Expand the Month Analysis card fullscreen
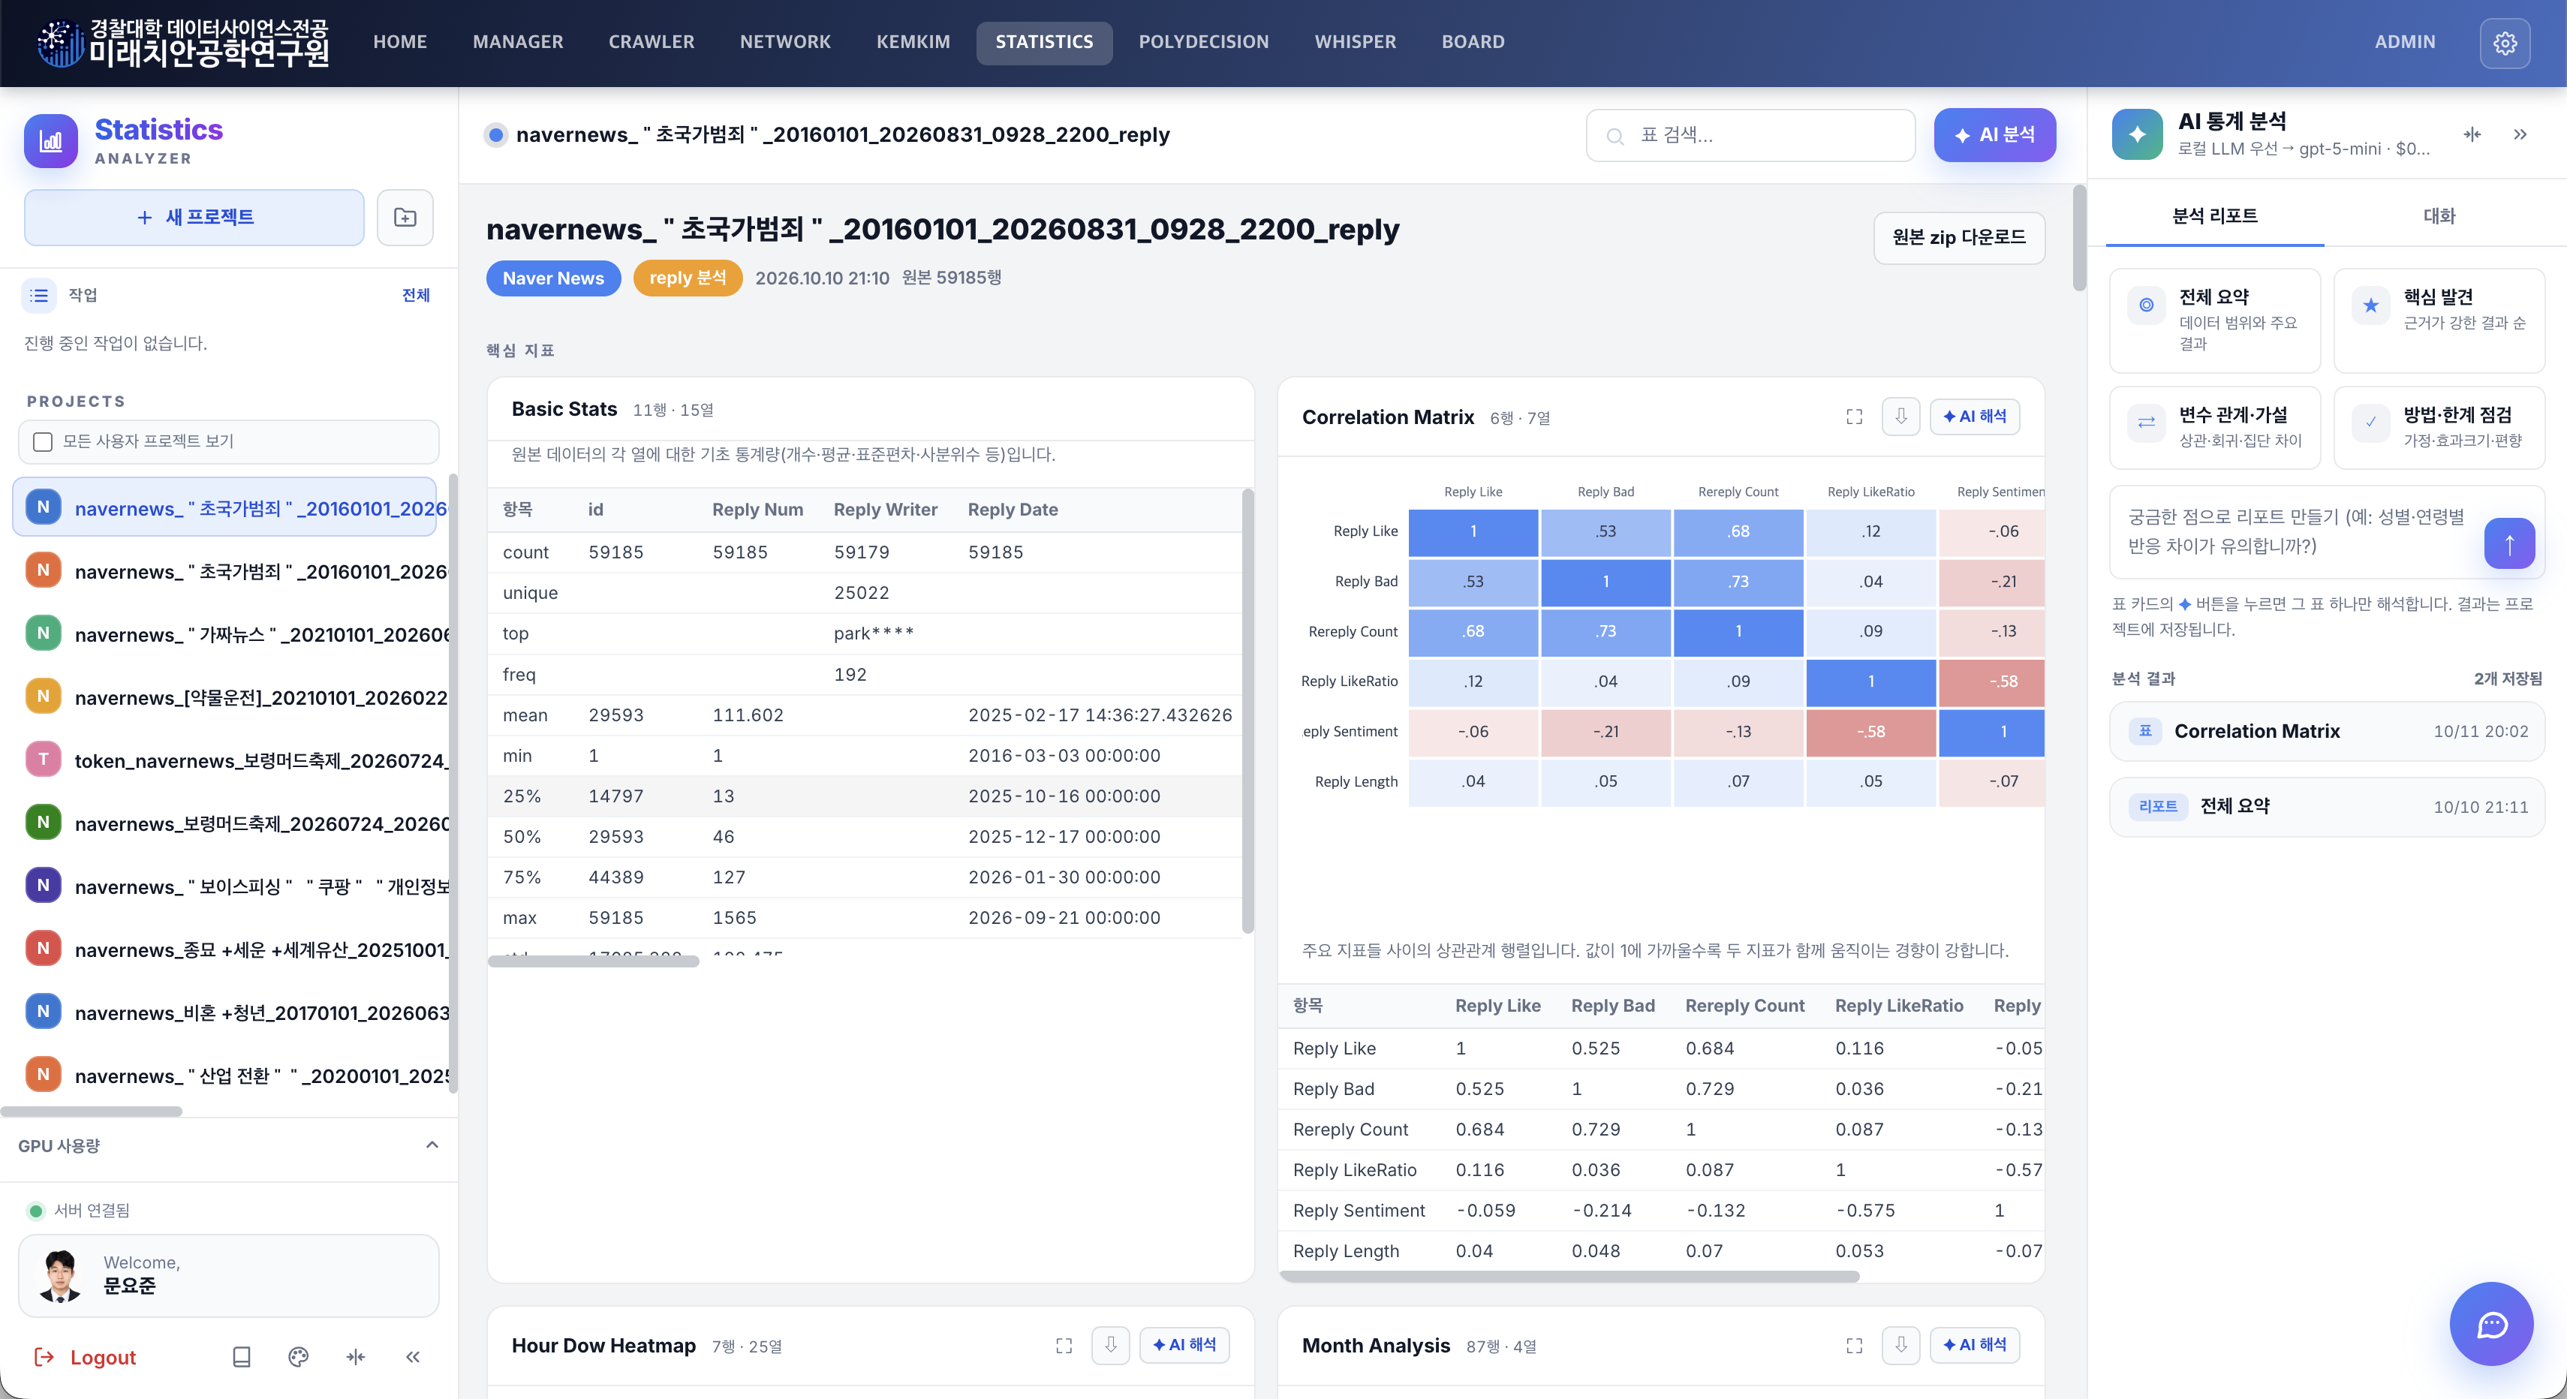Viewport: 2567px width, 1399px height. (x=1853, y=1346)
